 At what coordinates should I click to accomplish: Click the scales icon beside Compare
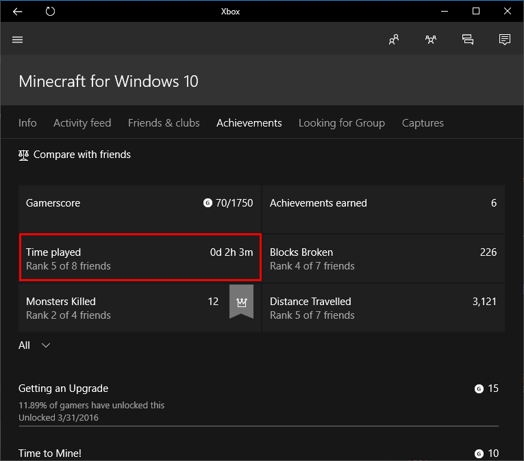[x=23, y=155]
